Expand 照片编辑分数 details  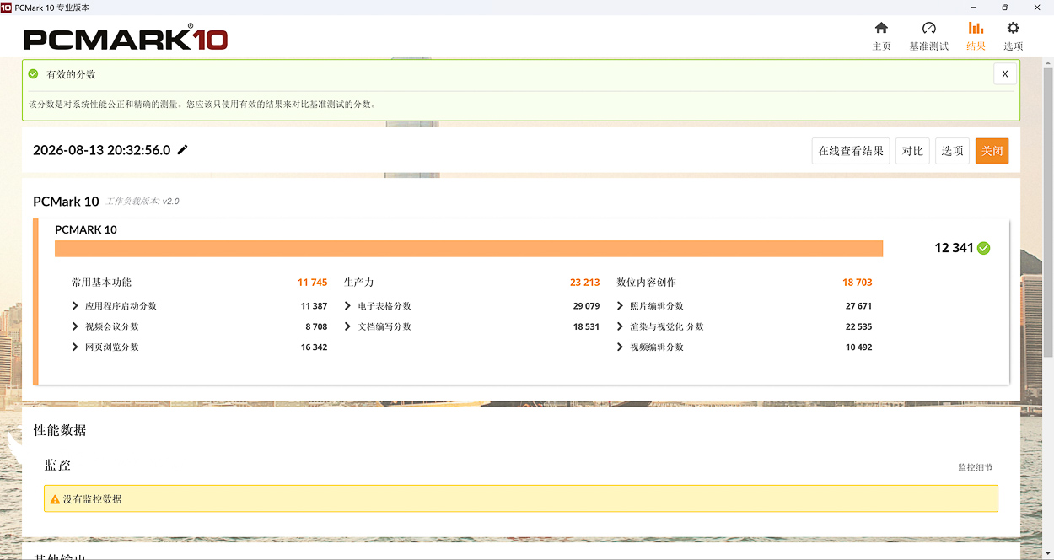(x=620, y=306)
